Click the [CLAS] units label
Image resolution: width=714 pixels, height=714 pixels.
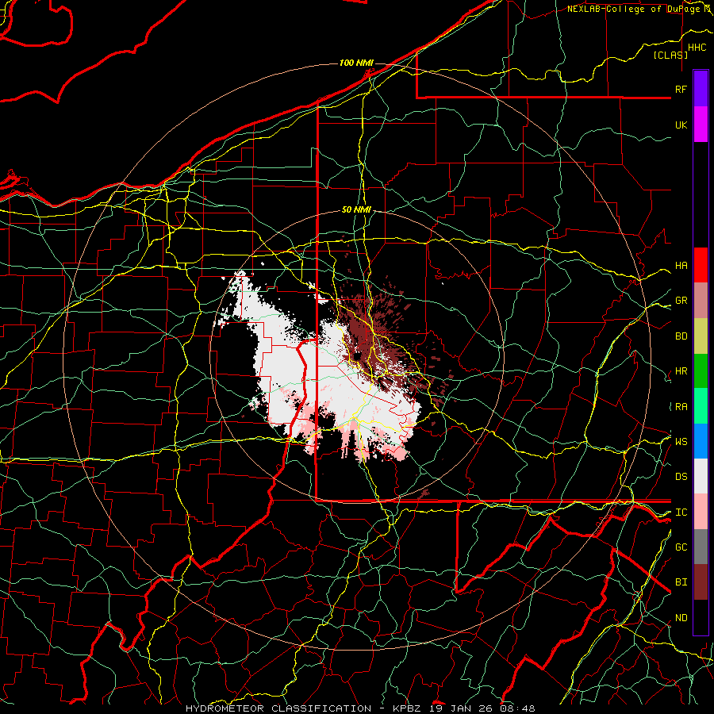coord(670,55)
